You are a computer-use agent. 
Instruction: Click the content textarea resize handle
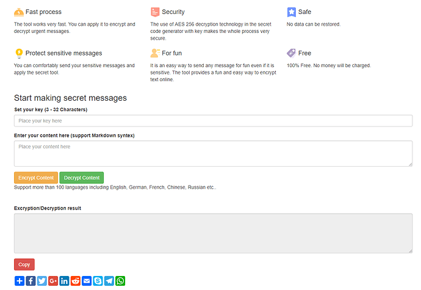pos(410,164)
